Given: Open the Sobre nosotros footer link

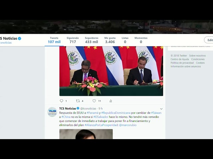Looking at the screenshot, I should [197, 56].
